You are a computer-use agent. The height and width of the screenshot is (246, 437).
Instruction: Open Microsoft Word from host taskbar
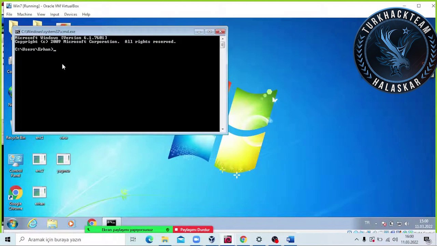pos(290,240)
